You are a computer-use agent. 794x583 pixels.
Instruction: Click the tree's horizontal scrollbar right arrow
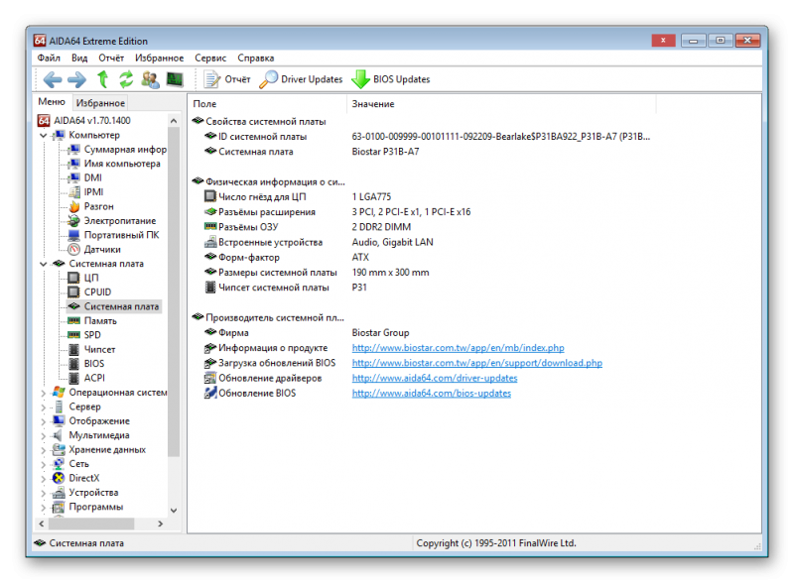coord(161,524)
